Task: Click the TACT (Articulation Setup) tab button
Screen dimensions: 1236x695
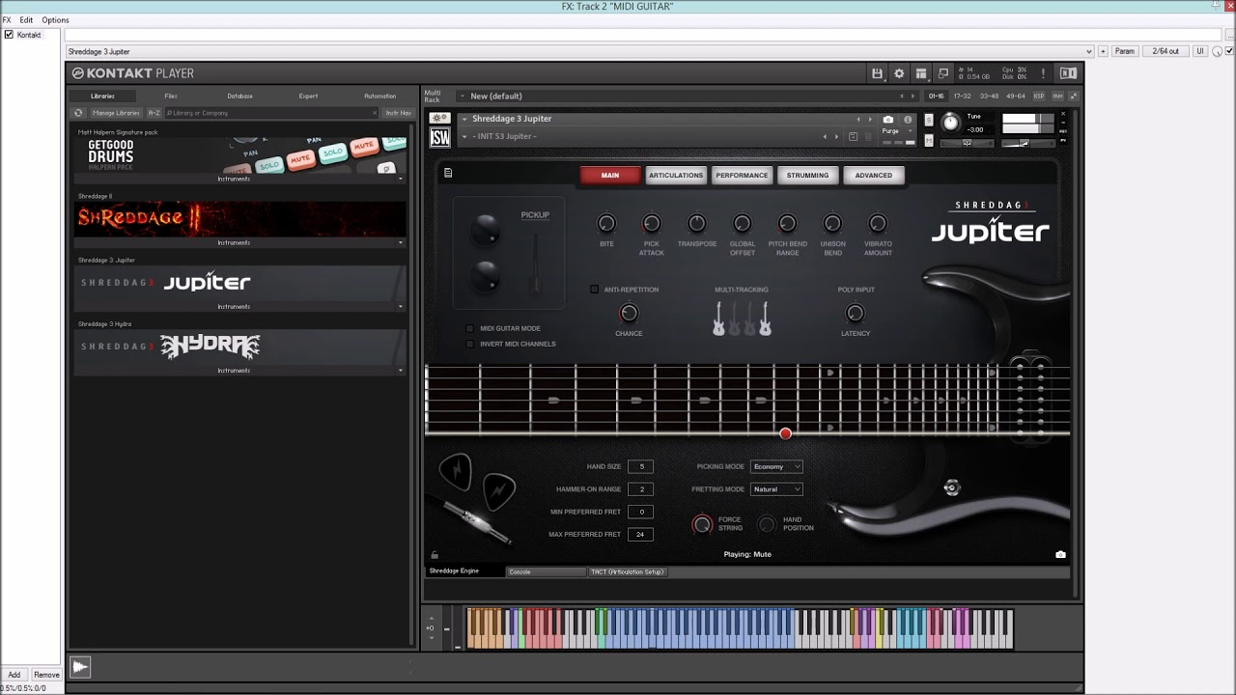Action: click(x=628, y=571)
